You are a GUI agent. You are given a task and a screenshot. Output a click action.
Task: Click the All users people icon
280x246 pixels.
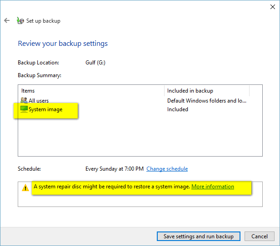pyautogui.click(x=24, y=100)
